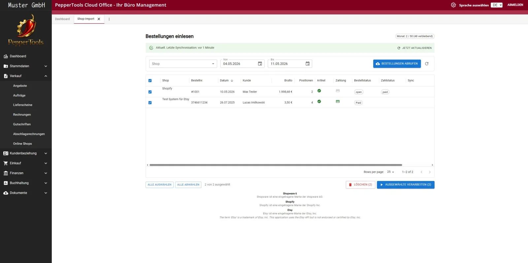Screen dimensions: 528x263
Task: Click the Finanzen bank icon
Action: pyautogui.click(x=6, y=173)
